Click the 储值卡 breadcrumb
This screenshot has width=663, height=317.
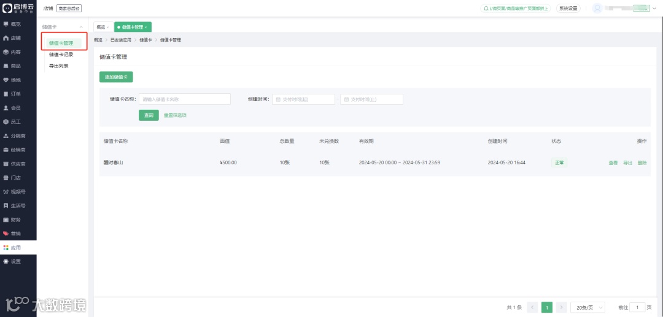pyautogui.click(x=145, y=40)
